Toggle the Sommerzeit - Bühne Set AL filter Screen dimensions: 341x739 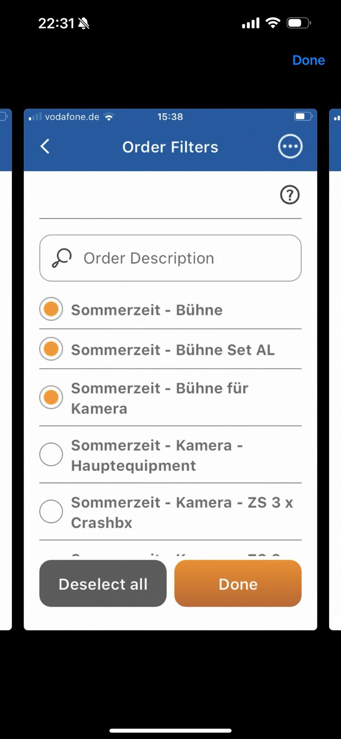[x=51, y=349]
